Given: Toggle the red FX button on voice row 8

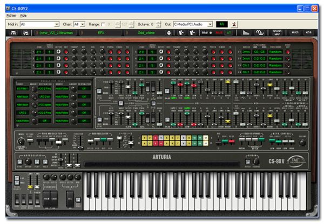Looking at the screenshot, I should (x=230, y=72).
